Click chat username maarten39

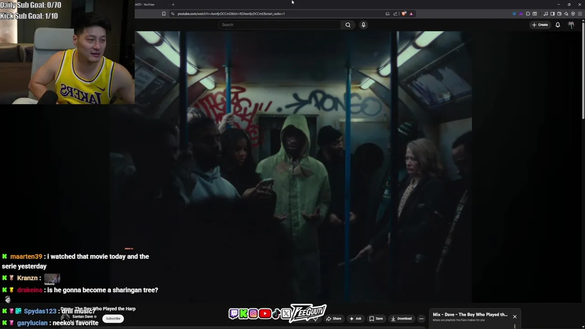[26, 256]
